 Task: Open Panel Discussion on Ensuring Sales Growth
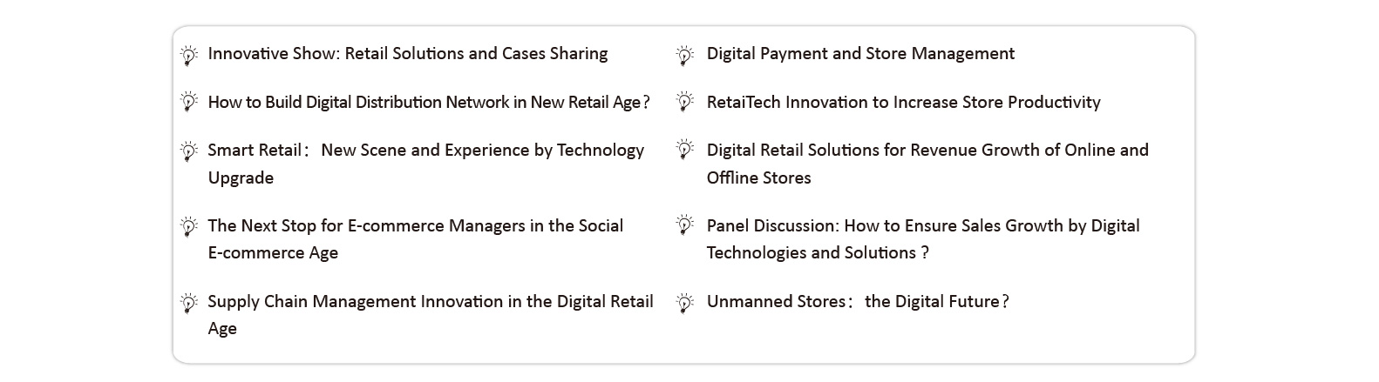(923, 239)
